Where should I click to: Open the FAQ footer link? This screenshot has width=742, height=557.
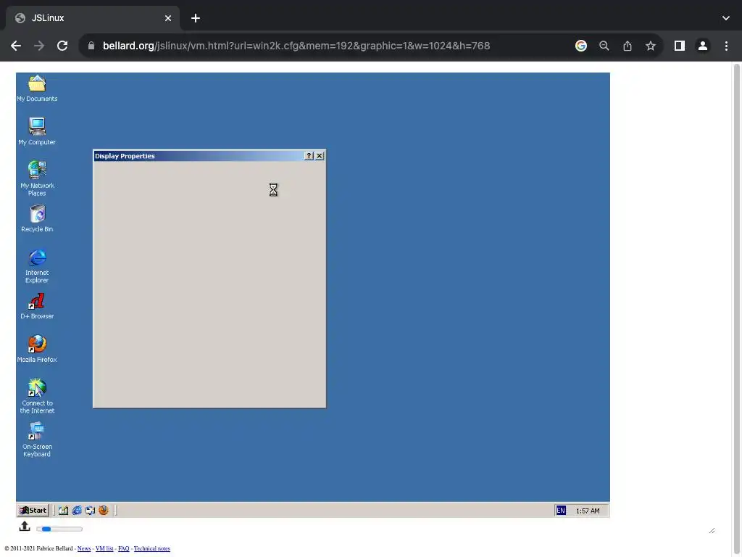pyautogui.click(x=123, y=548)
